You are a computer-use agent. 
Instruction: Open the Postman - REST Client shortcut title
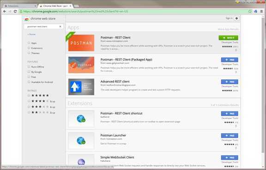tap(121, 113)
